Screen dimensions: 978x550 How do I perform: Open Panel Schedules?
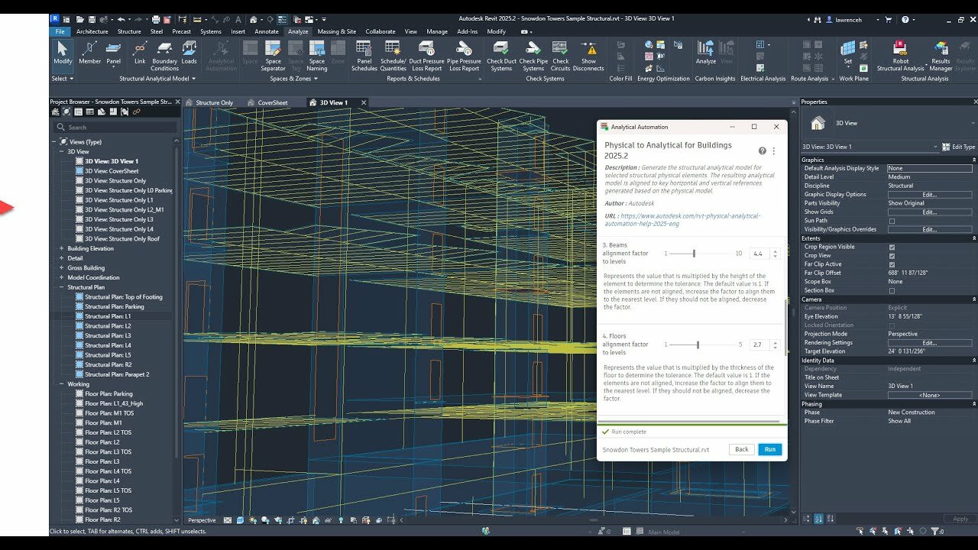(x=364, y=57)
